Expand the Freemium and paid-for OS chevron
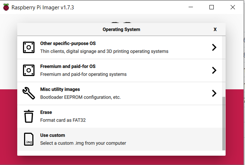 click(214, 70)
